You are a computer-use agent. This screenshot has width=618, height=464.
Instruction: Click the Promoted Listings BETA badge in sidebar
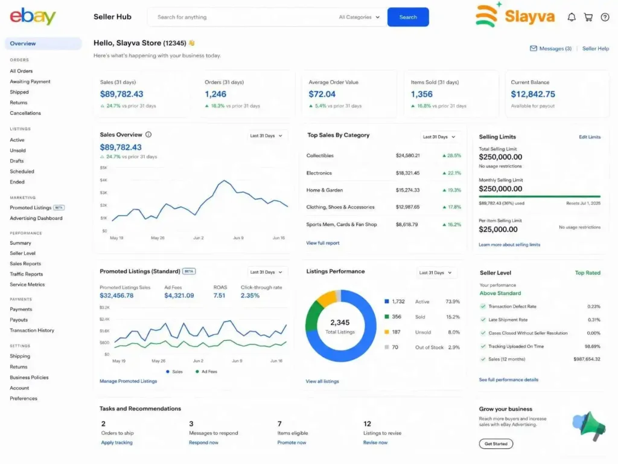click(x=59, y=208)
